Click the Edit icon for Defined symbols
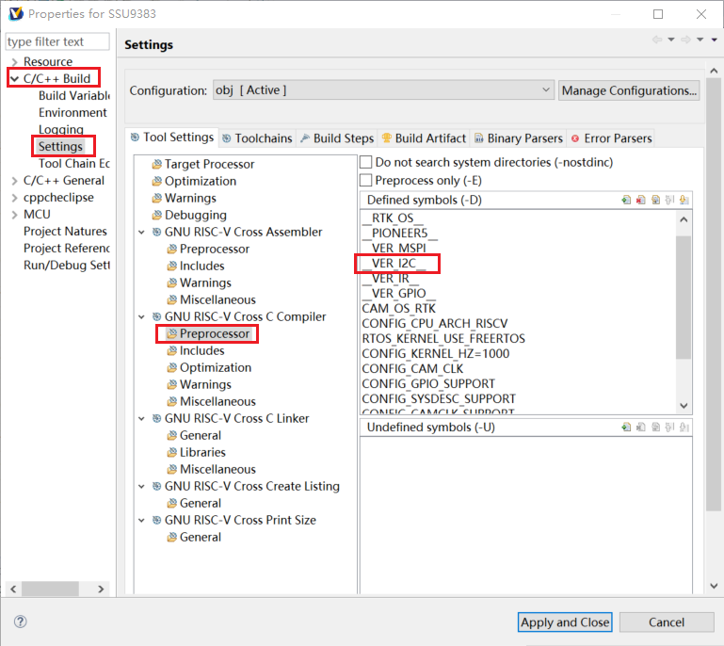724x646 pixels. tap(655, 200)
